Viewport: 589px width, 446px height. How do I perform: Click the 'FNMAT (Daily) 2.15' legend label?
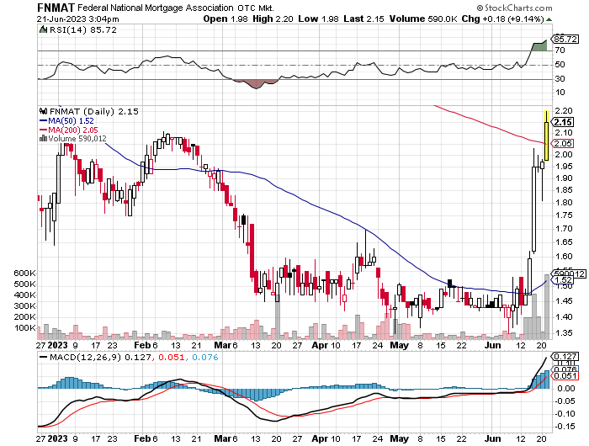coord(94,112)
